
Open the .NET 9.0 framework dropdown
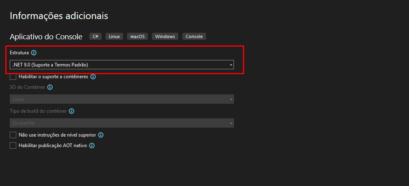122,65
